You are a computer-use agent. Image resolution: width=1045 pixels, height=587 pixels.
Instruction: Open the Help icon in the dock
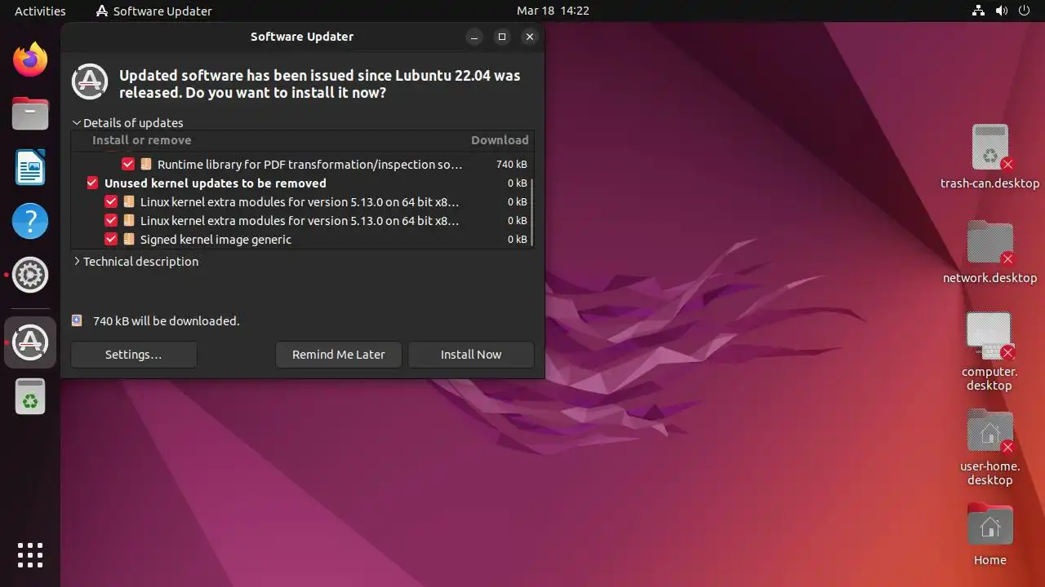[x=30, y=221]
